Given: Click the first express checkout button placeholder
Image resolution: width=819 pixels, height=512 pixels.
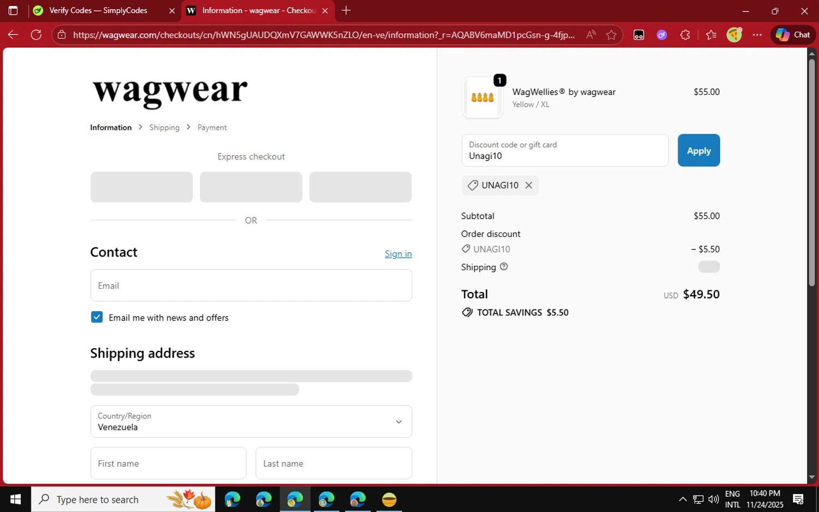Looking at the screenshot, I should (141, 187).
